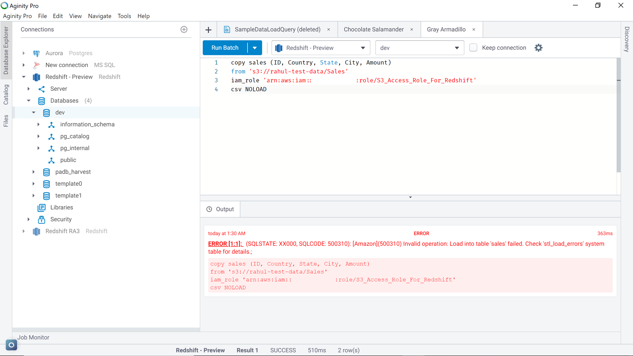Click the clock icon on the Output tab
This screenshot has width=633, height=356.
point(209,209)
